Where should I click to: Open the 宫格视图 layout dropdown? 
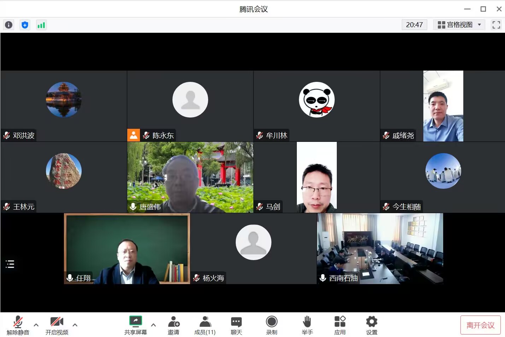(x=459, y=25)
